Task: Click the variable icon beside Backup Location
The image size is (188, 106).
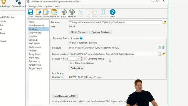Action: coord(164,54)
